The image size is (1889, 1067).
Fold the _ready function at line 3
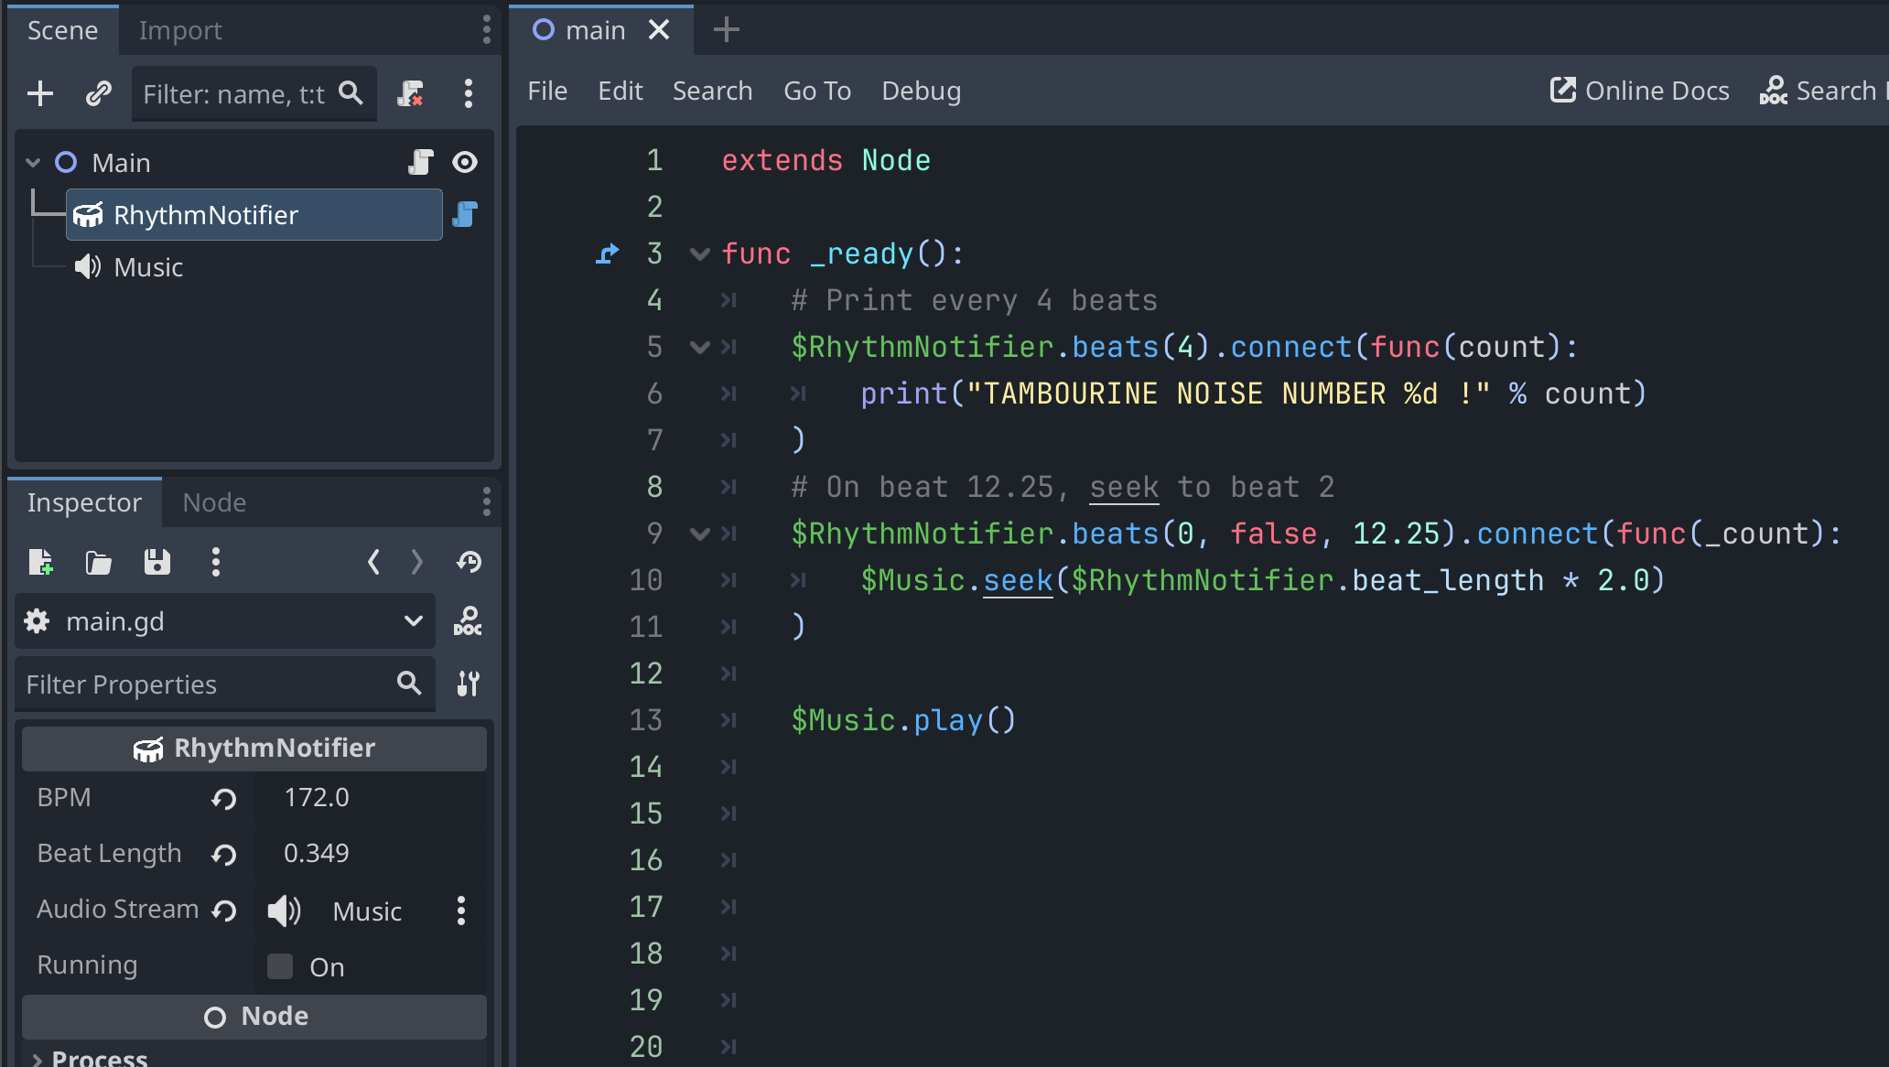coord(700,253)
